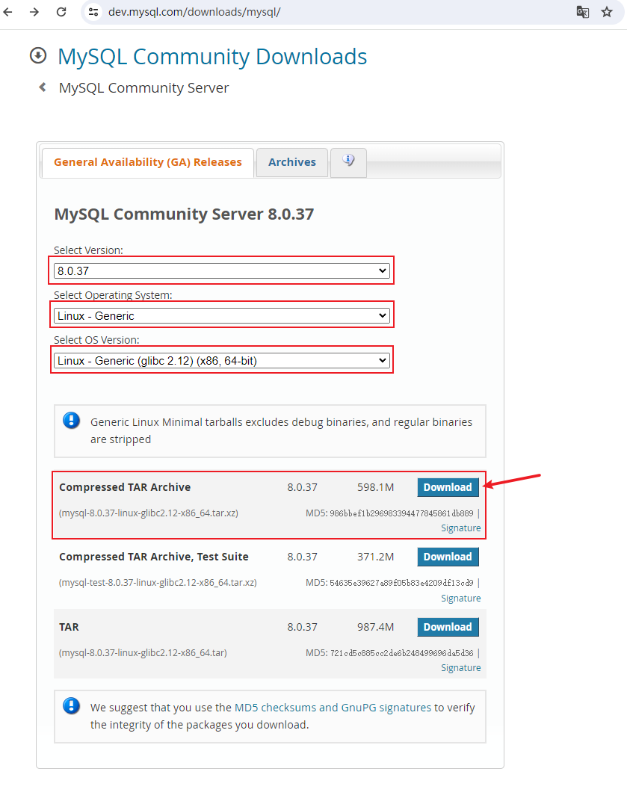
Task: Click MySQL Community Downloads heading link
Action: [x=212, y=56]
